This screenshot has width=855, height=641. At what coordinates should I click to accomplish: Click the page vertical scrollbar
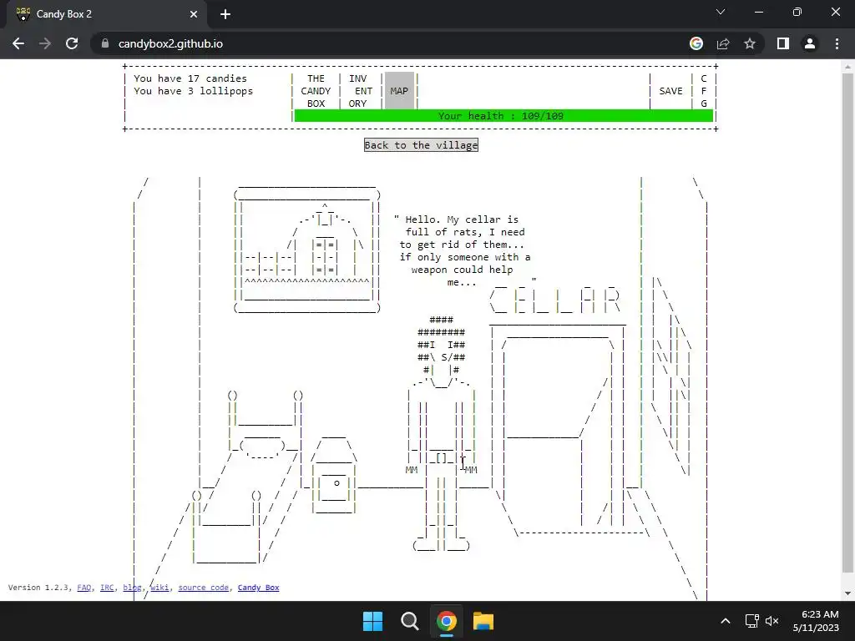click(847, 323)
